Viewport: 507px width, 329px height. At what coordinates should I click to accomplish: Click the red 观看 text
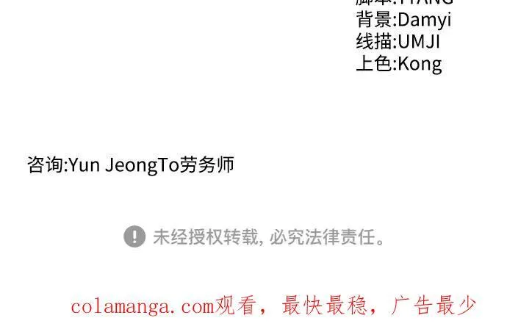236,305
